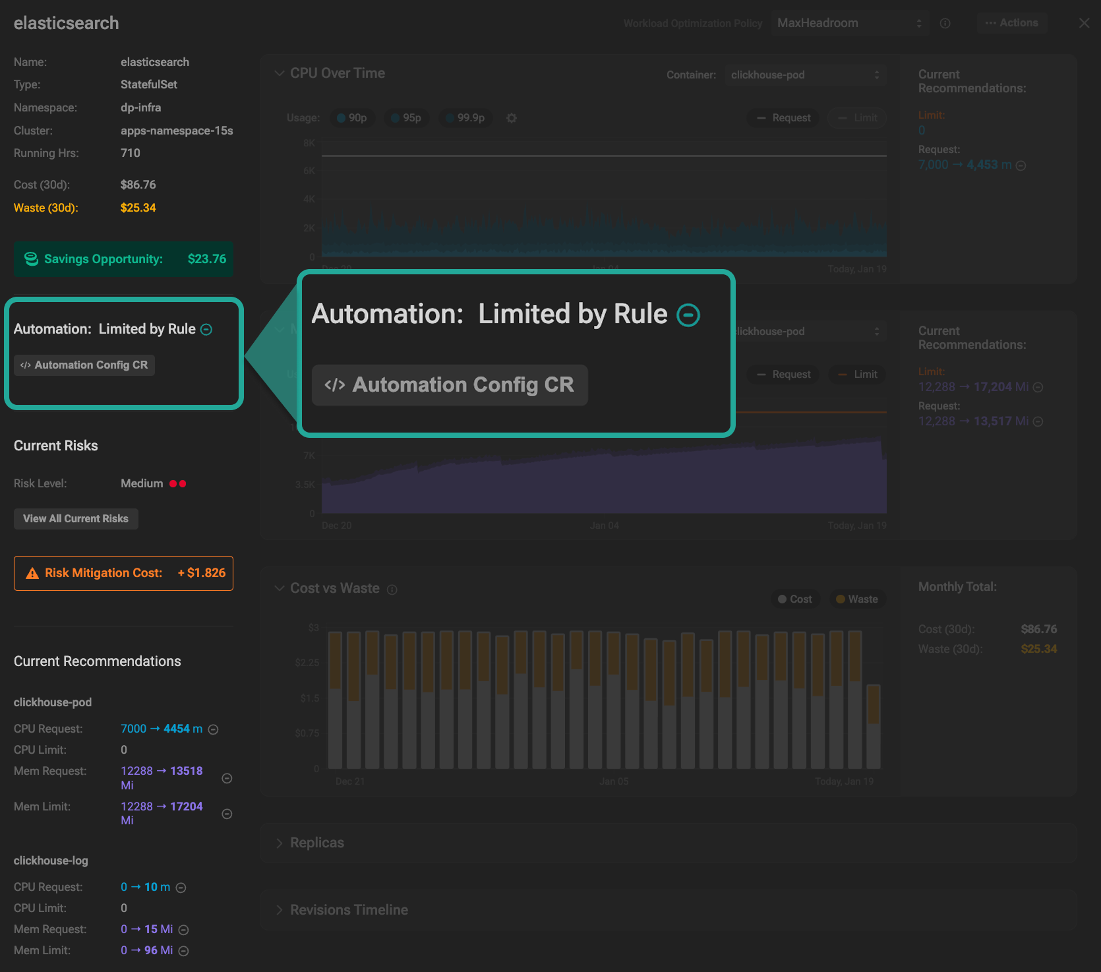
Task: Click the info icon beside MaxHeadroom policy
Action: click(x=945, y=23)
